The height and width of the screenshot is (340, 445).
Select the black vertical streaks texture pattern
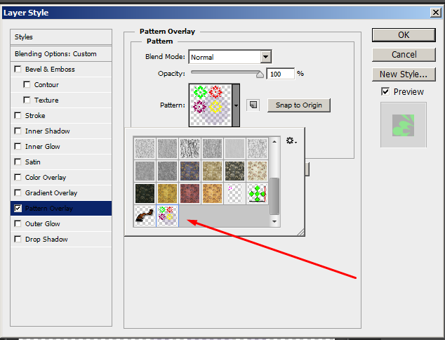(x=190, y=148)
